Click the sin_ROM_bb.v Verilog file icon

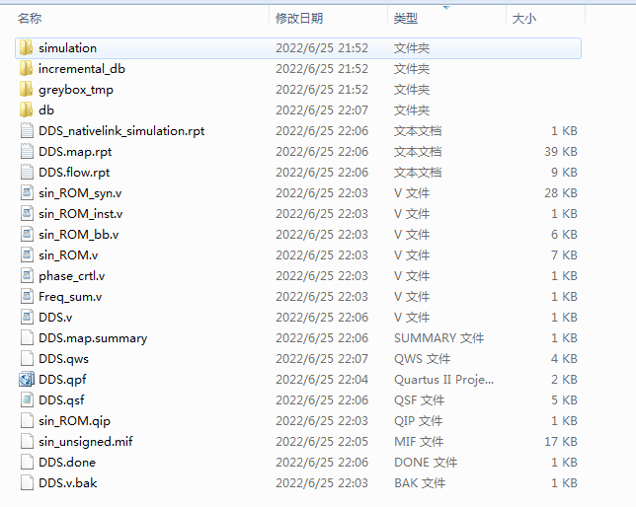tap(27, 234)
